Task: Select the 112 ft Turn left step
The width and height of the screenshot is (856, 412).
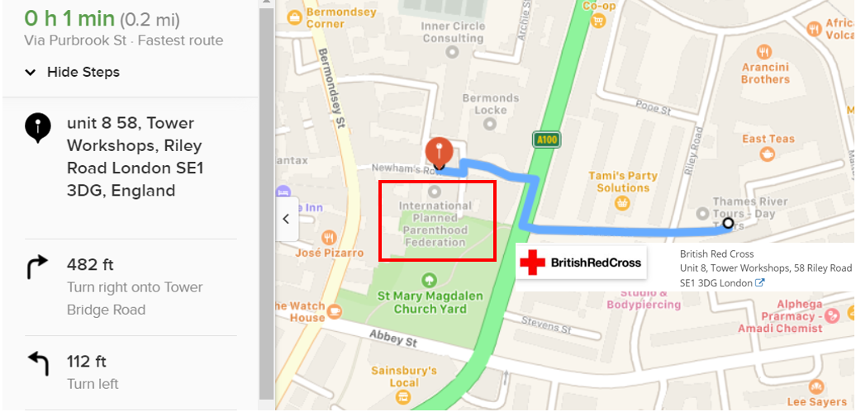Action: 131,372
